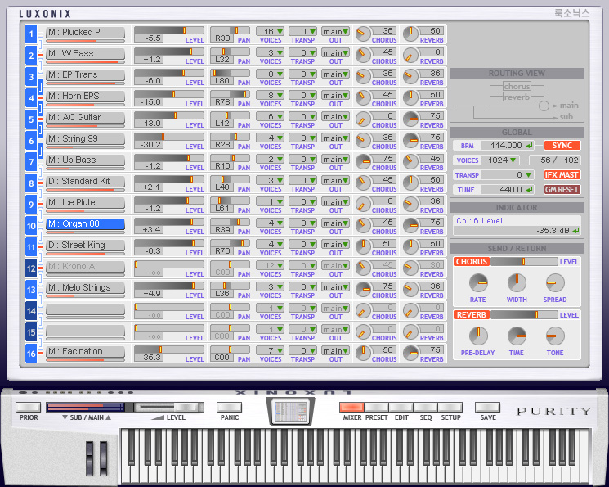609x487 pixels.
Task: Click the SAVE button
Action: pos(488,408)
